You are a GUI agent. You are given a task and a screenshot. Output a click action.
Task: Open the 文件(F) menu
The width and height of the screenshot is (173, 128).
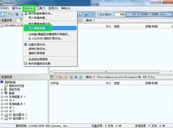(5, 8)
